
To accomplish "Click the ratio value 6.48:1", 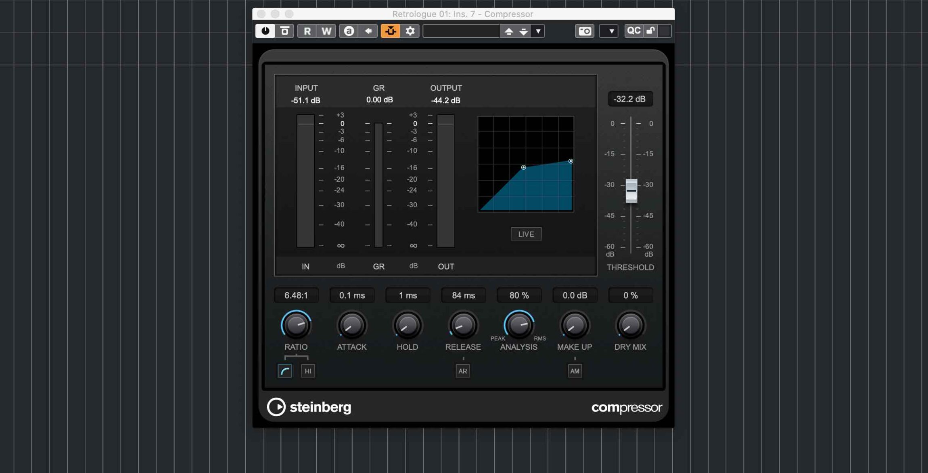I will pos(296,295).
